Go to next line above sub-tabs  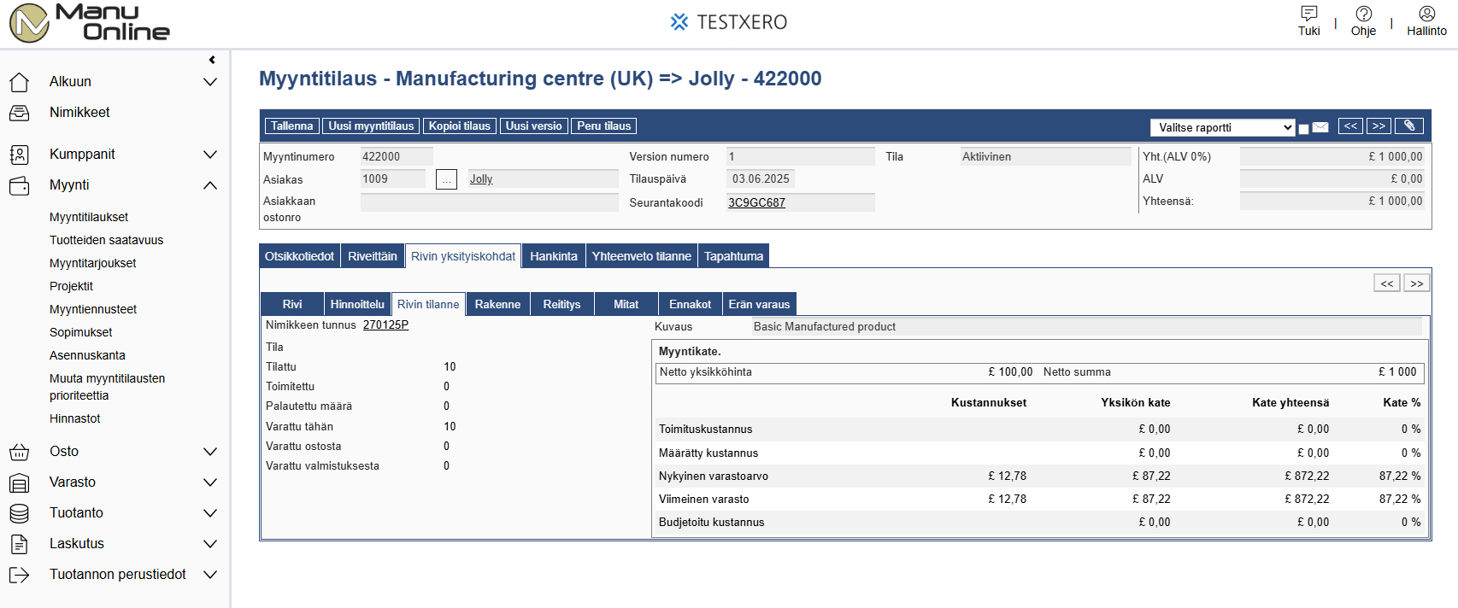tap(1417, 284)
